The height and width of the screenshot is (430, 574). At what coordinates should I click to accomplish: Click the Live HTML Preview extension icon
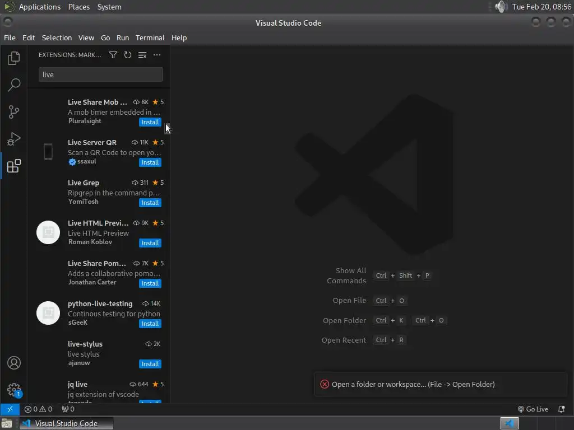(x=48, y=232)
